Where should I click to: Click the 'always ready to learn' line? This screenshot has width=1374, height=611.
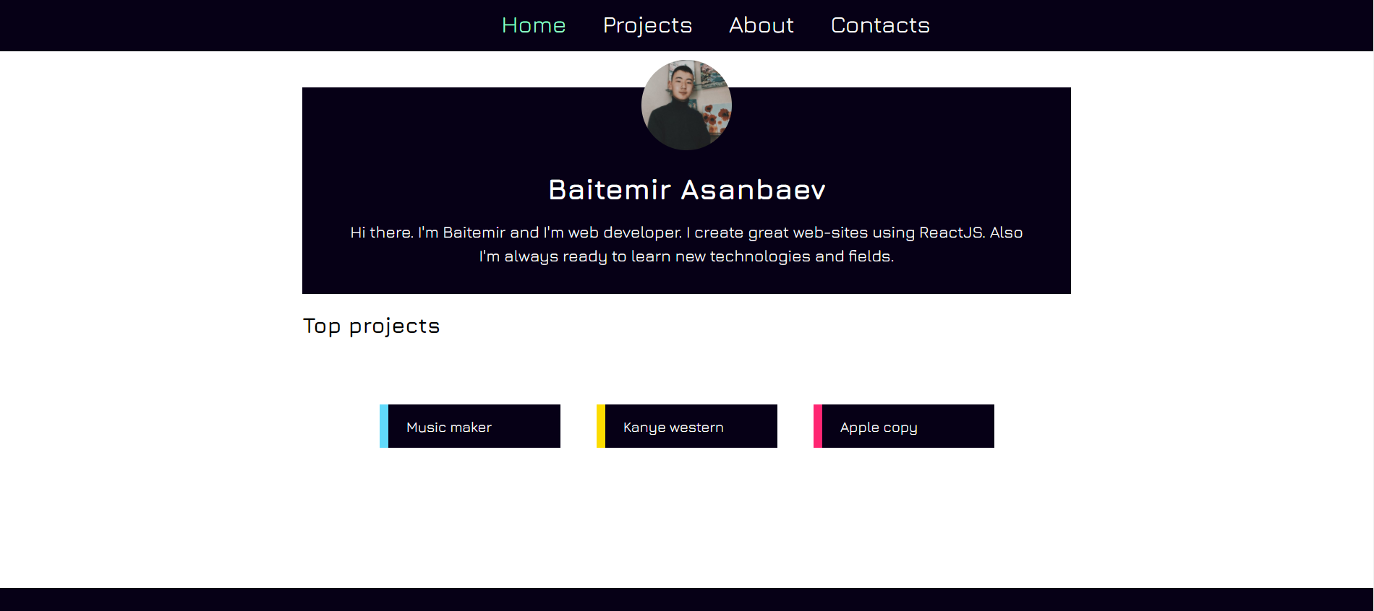pos(686,256)
